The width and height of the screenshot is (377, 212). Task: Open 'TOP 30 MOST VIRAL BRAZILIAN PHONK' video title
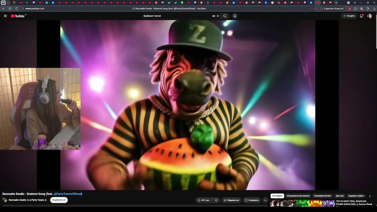(354, 203)
